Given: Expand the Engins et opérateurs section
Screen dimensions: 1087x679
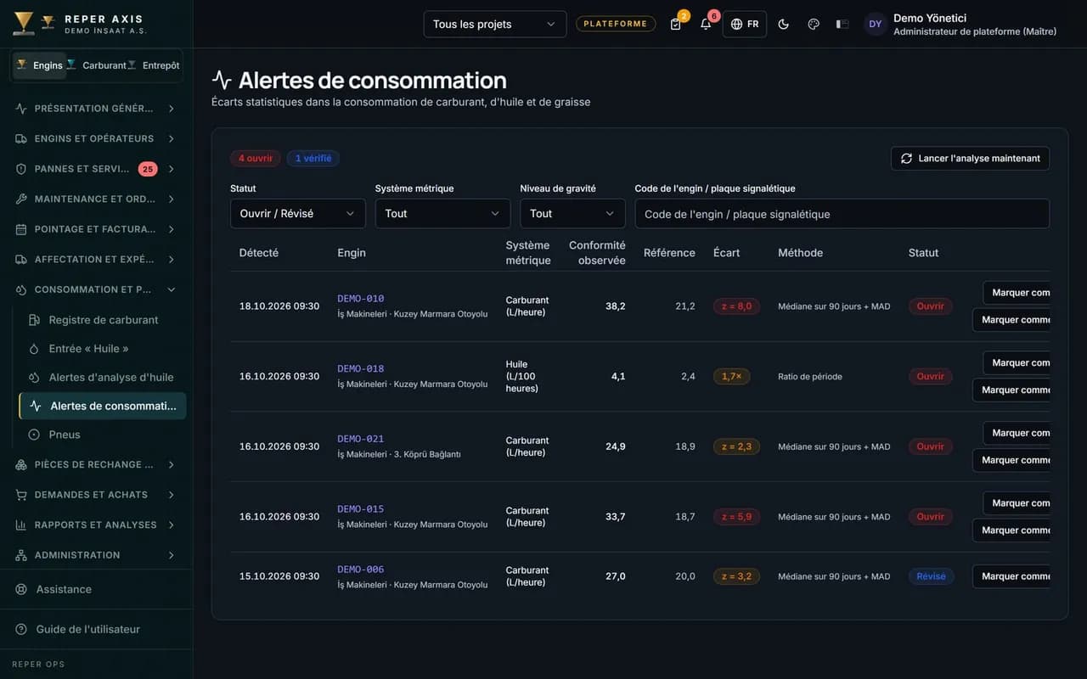Looking at the screenshot, I should [96, 138].
